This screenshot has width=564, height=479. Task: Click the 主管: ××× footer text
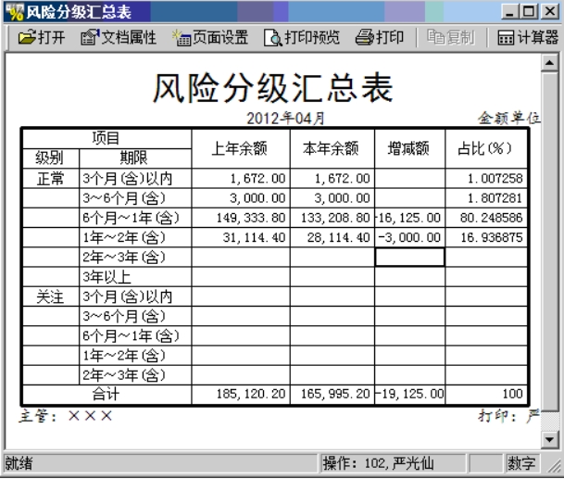(66, 416)
